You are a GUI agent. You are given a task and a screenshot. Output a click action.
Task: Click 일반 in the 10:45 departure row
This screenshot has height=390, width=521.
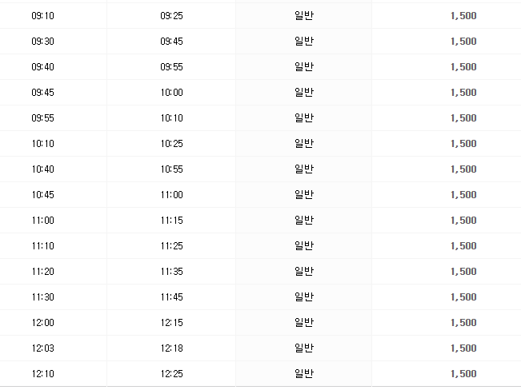tap(304, 195)
